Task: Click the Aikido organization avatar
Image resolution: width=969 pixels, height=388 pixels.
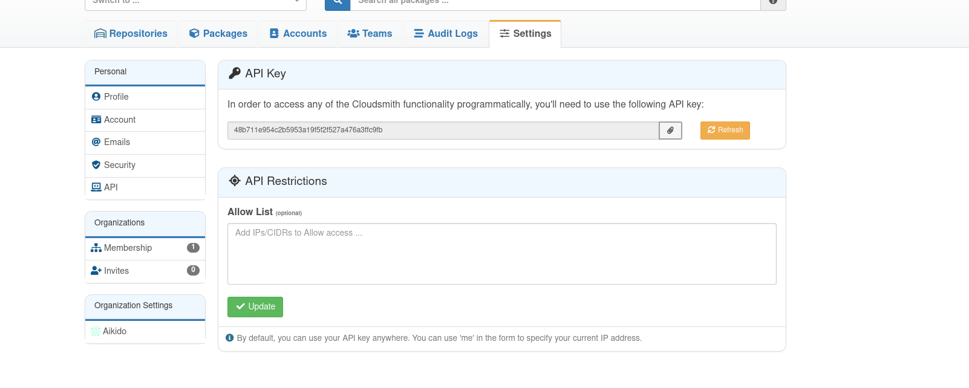Action: coord(96,331)
